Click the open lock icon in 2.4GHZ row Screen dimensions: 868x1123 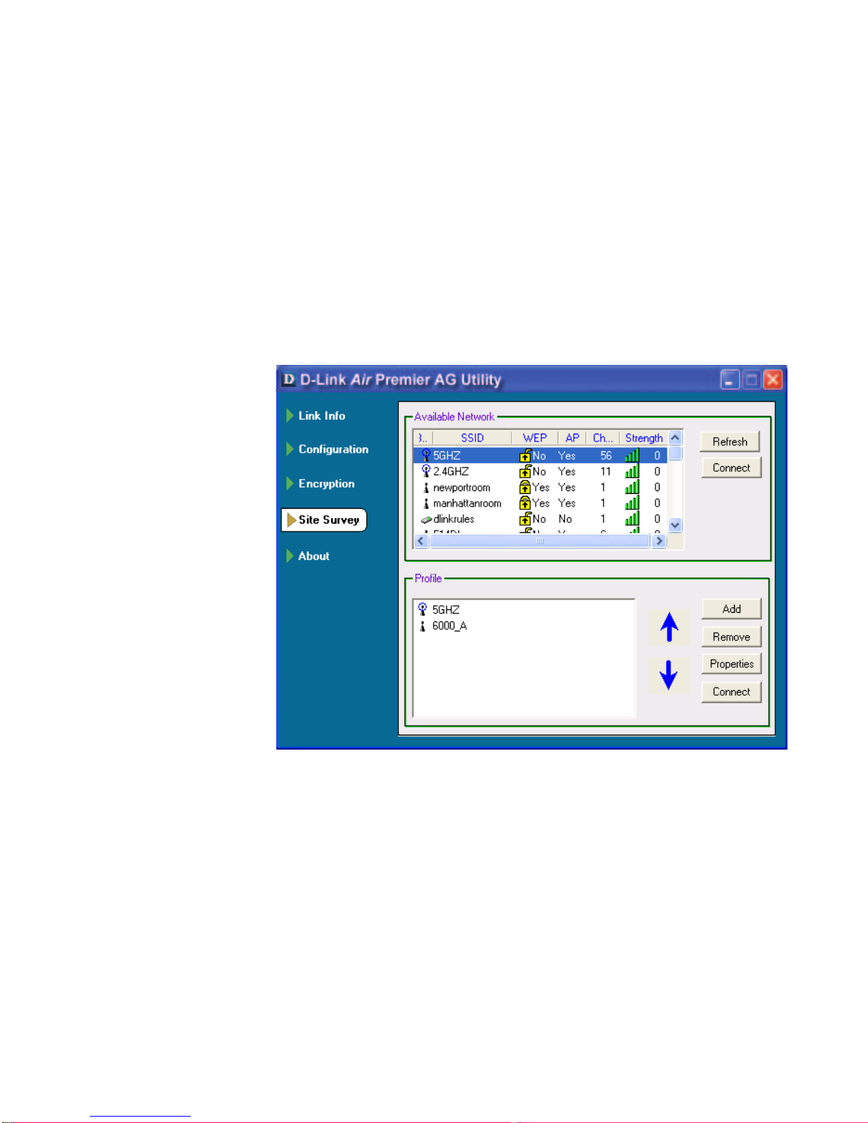525,471
